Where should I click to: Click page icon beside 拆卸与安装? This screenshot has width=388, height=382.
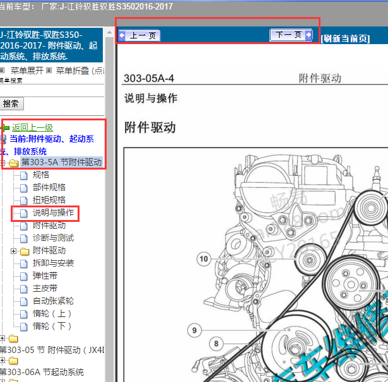(24, 264)
